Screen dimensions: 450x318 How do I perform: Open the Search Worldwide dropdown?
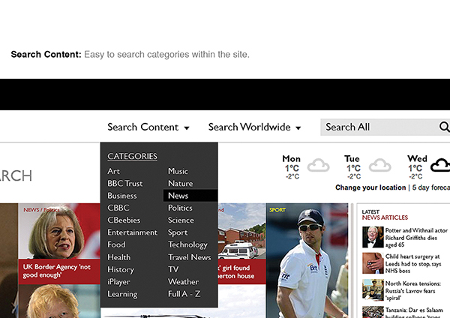coord(254,127)
